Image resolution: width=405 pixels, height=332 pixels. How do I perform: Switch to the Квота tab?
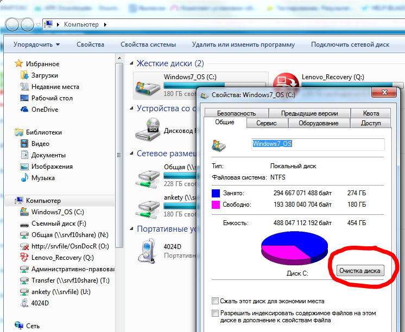click(371, 113)
